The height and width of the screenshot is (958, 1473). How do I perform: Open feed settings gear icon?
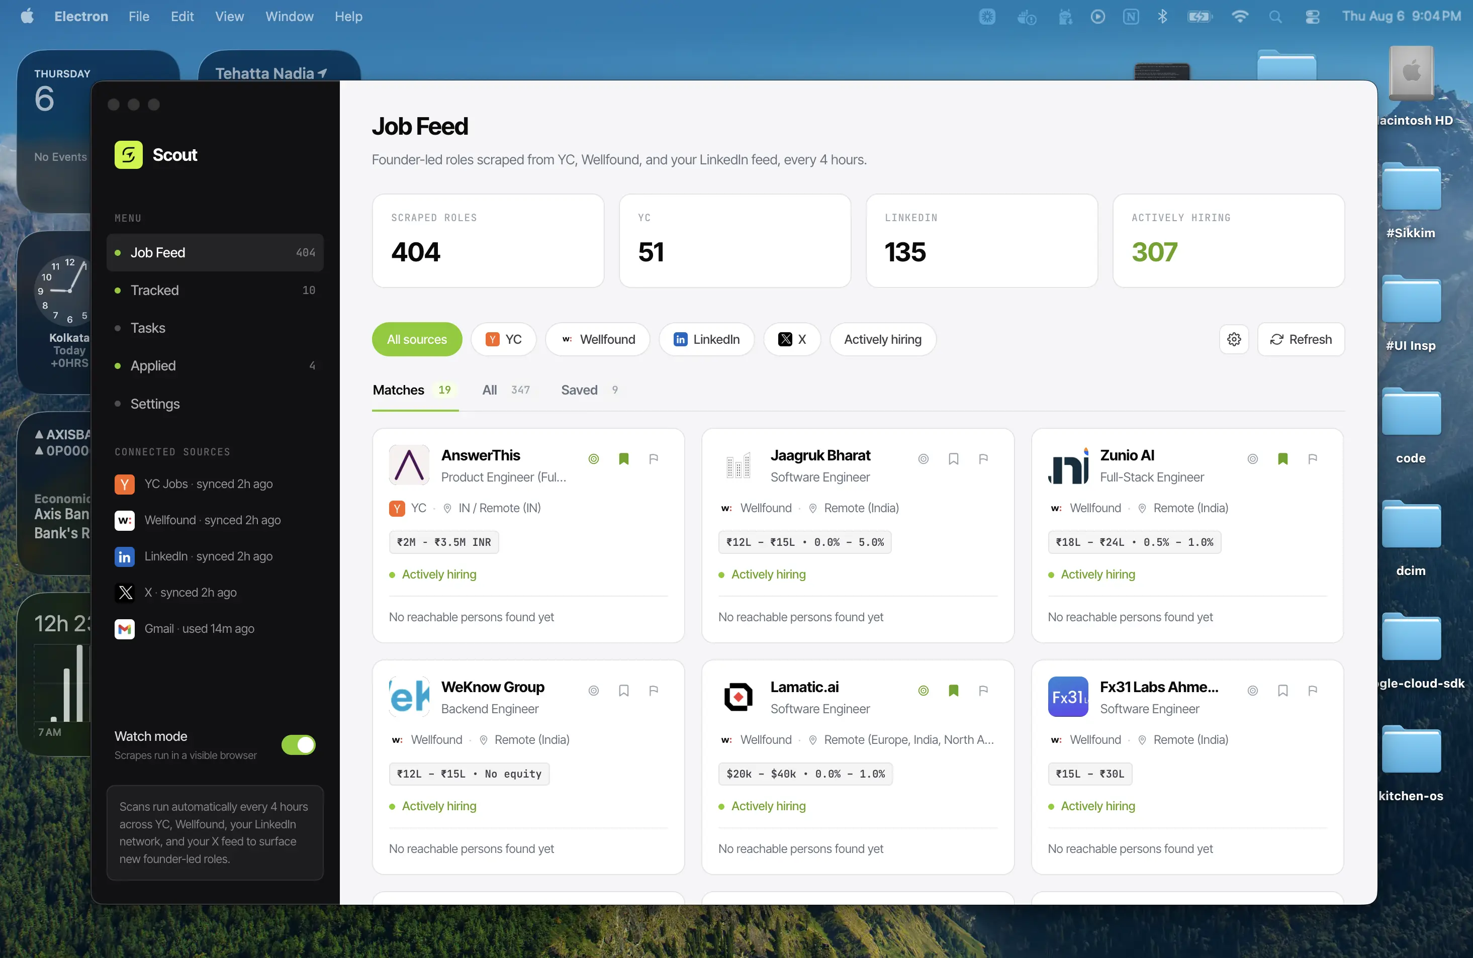pyautogui.click(x=1234, y=339)
